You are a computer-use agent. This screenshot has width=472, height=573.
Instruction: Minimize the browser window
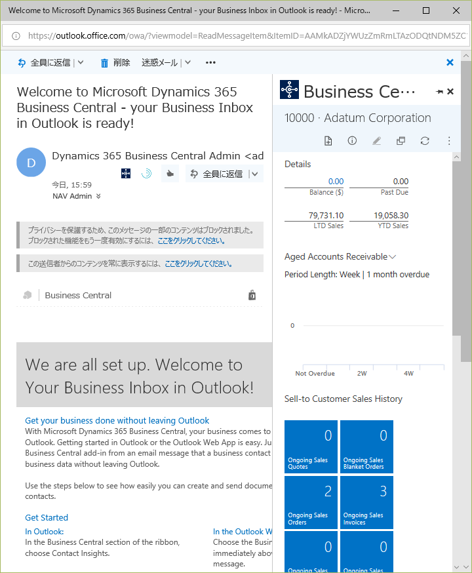(x=396, y=10)
